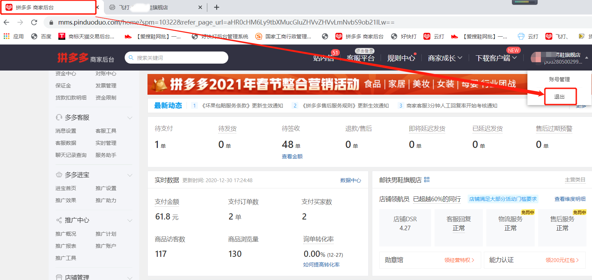Open a new browser tab
This screenshot has height=280, width=592.
[x=217, y=7]
